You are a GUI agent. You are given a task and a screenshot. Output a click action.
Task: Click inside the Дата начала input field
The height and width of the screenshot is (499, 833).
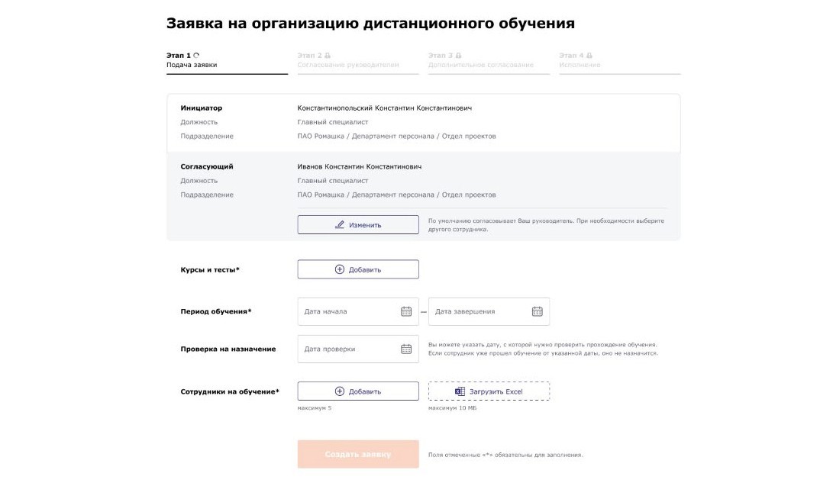click(344, 311)
